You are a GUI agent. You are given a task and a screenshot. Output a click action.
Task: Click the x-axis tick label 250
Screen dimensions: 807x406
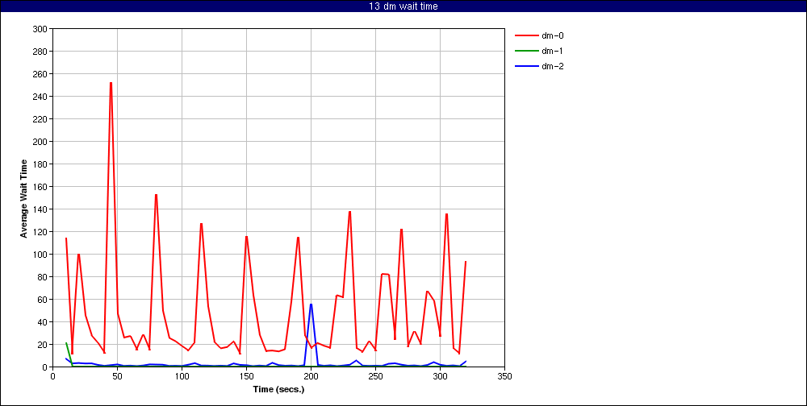pos(375,375)
